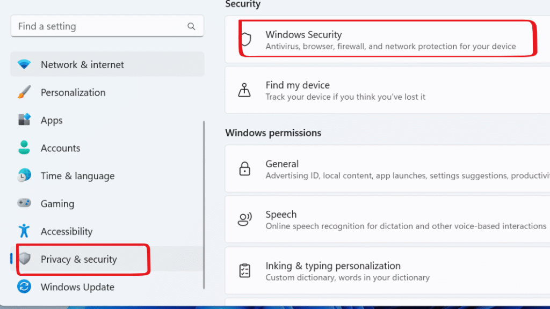Image resolution: width=550 pixels, height=309 pixels.
Task: Click the Accounts person icon
Action: tap(24, 148)
